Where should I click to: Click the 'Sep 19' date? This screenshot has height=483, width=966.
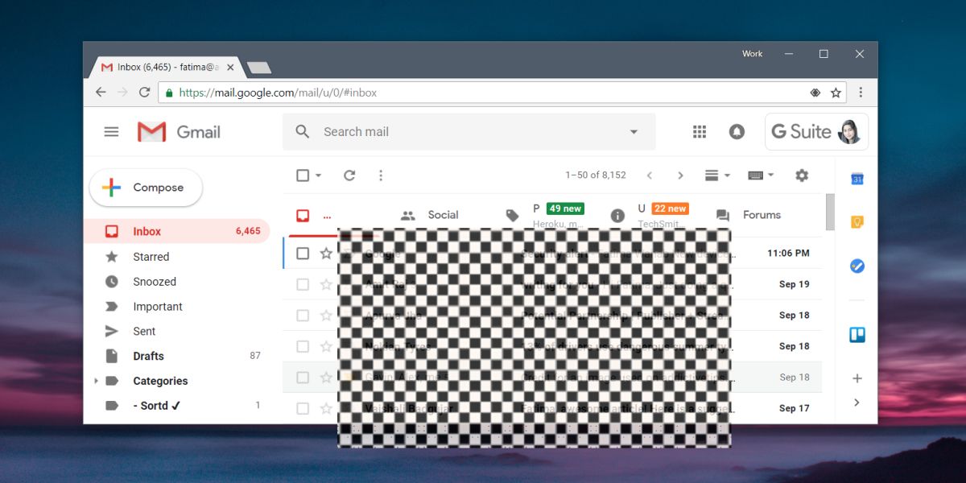795,284
